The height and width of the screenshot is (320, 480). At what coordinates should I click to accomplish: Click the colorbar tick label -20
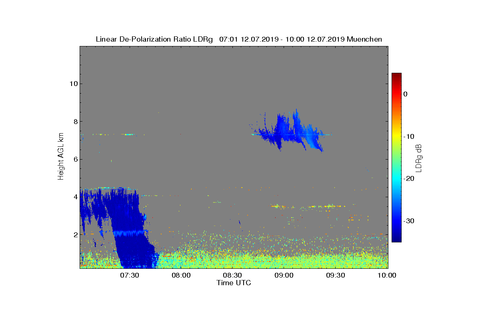point(409,178)
